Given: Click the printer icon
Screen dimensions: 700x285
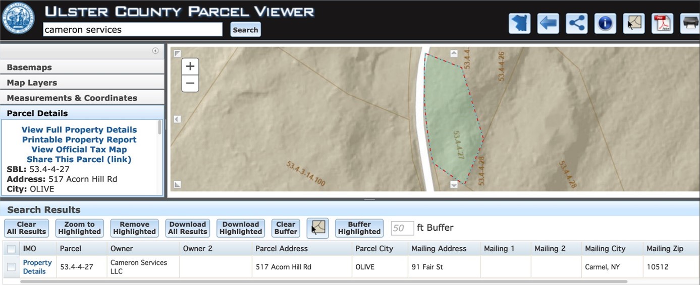Looking at the screenshot, I should click(690, 23).
